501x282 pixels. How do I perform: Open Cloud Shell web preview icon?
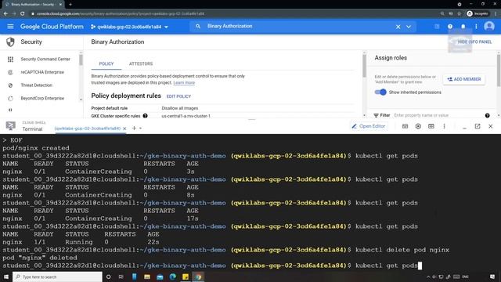click(x=431, y=126)
